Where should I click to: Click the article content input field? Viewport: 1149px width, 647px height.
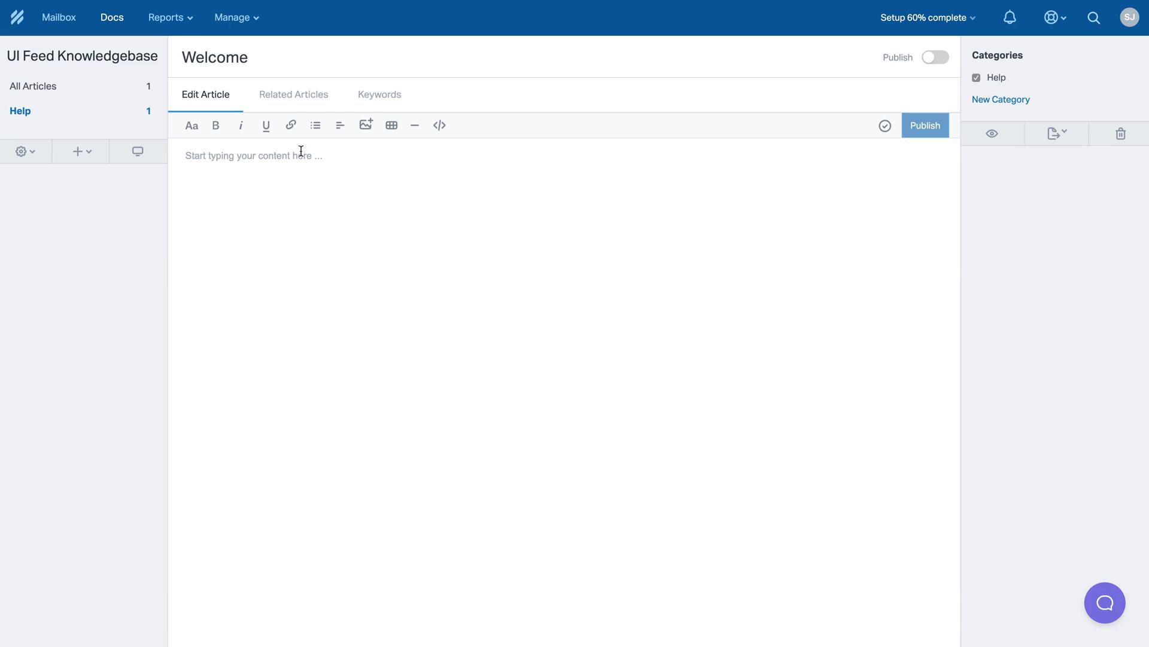tap(564, 155)
